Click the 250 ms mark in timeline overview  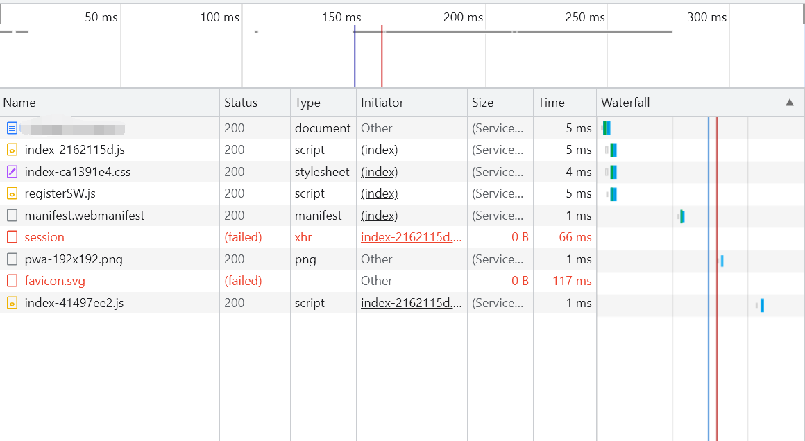585,17
